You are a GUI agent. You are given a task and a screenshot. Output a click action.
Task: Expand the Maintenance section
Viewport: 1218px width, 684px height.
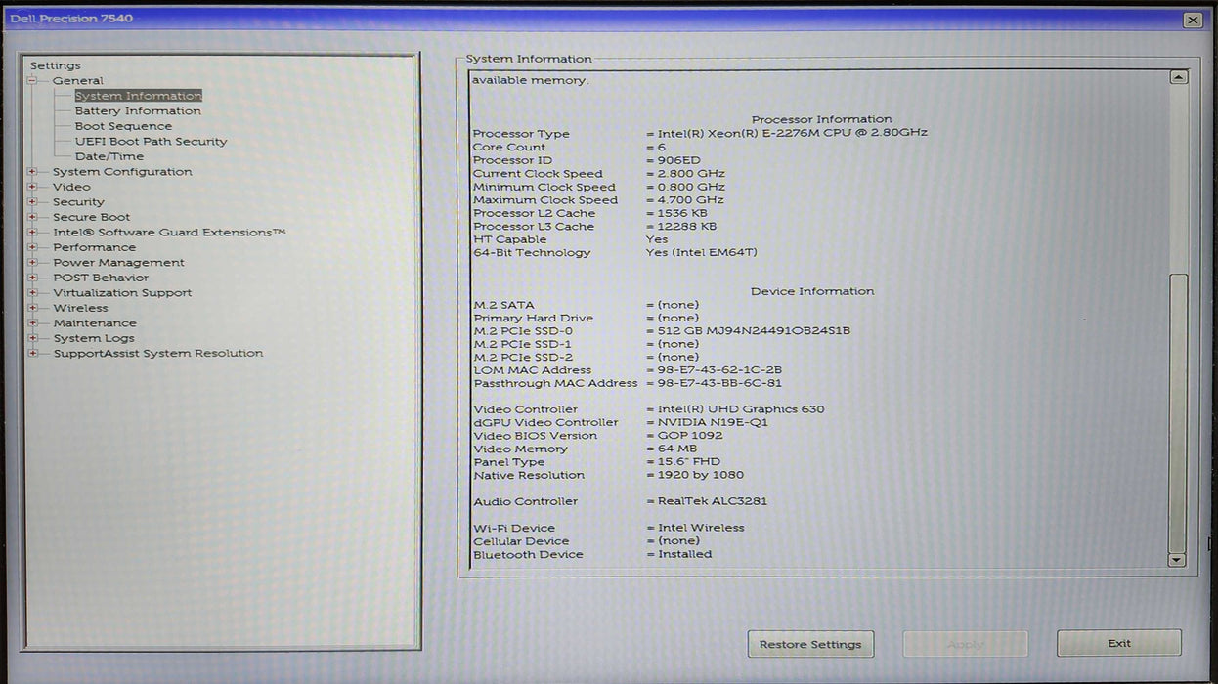tap(31, 322)
